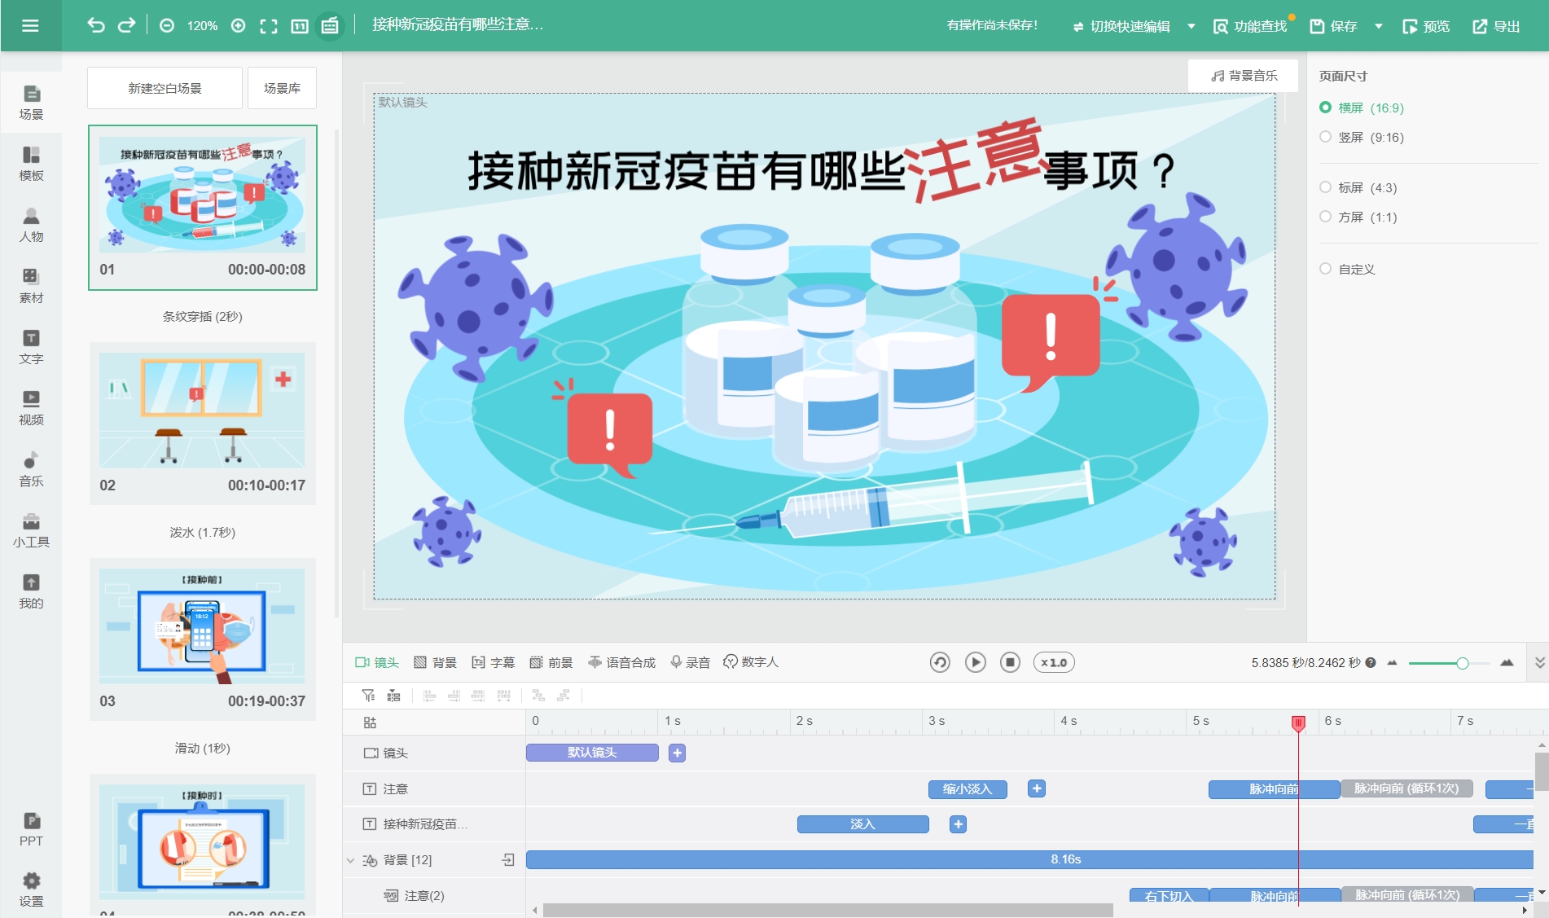Select 方屏 (1:1) page size
The image size is (1549, 918).
click(1358, 217)
